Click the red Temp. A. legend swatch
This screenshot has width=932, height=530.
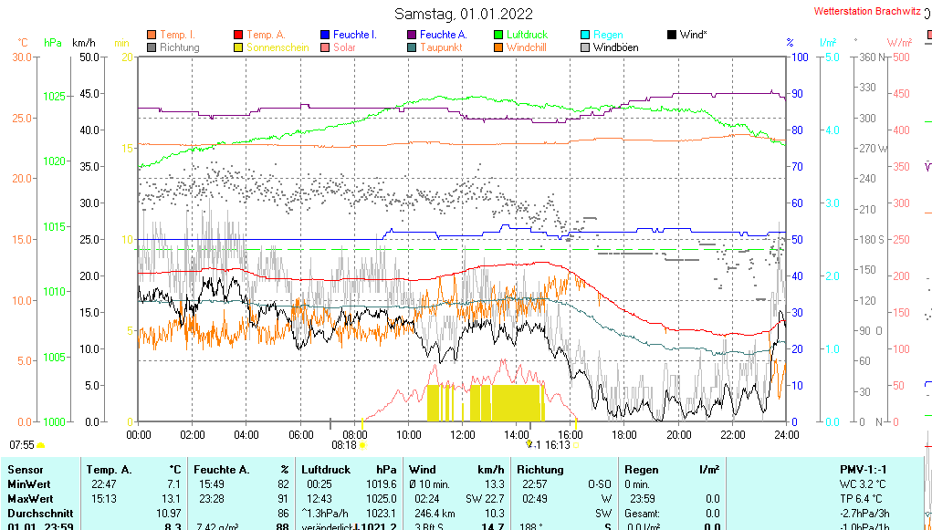point(238,35)
